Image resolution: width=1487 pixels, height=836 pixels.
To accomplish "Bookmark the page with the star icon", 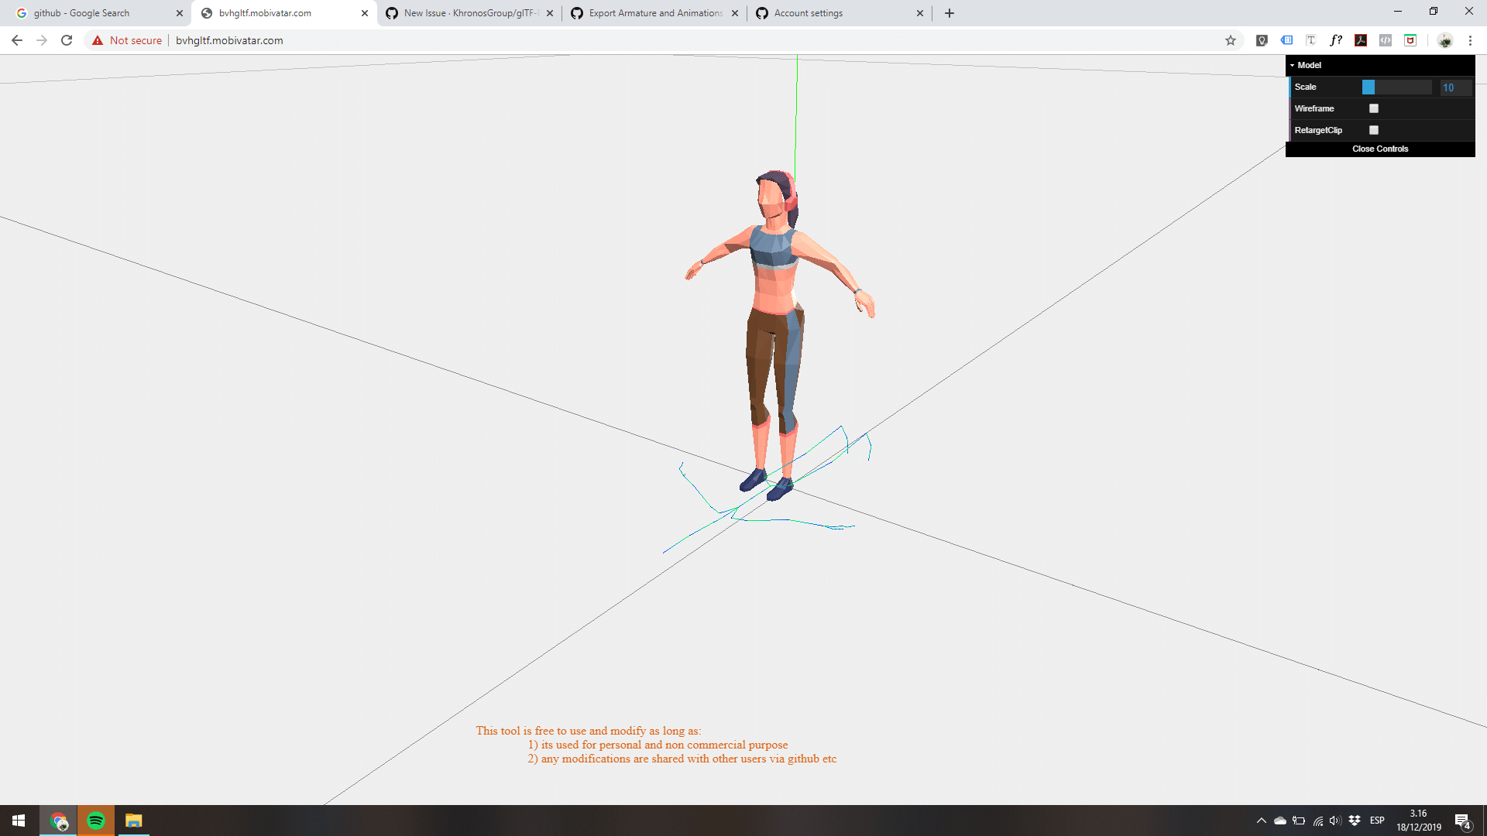I will 1231,40.
